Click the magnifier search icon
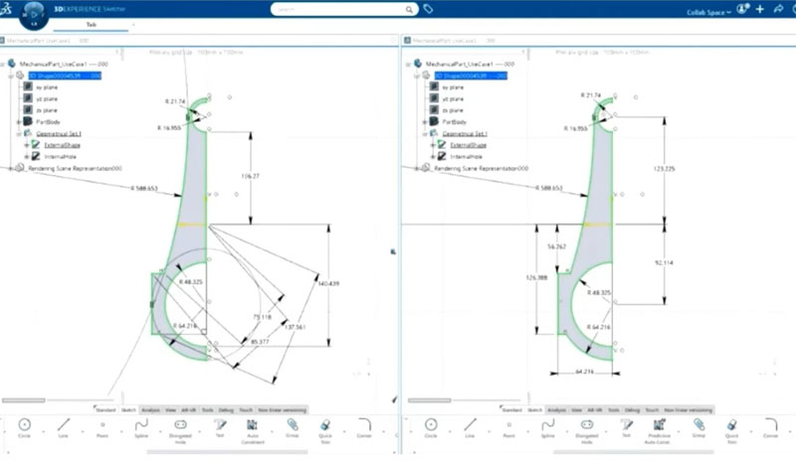 coord(409,10)
